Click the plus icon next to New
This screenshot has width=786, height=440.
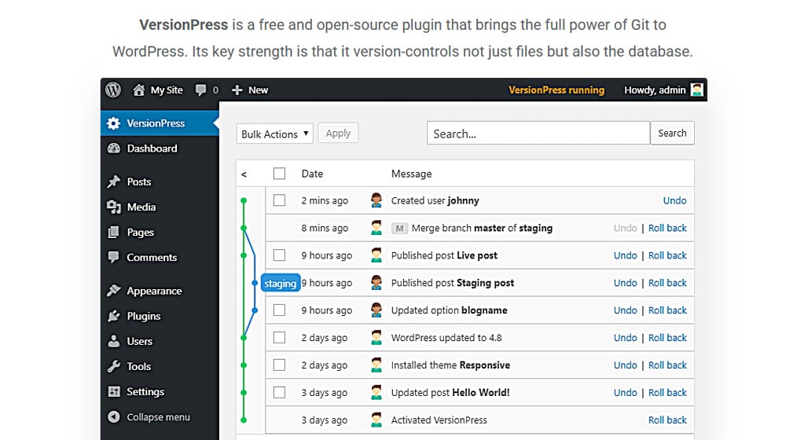[237, 90]
